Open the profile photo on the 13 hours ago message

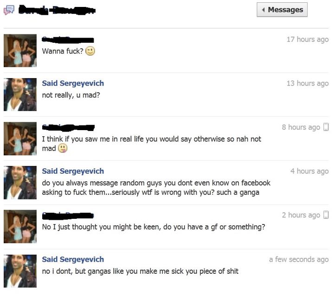[20, 94]
